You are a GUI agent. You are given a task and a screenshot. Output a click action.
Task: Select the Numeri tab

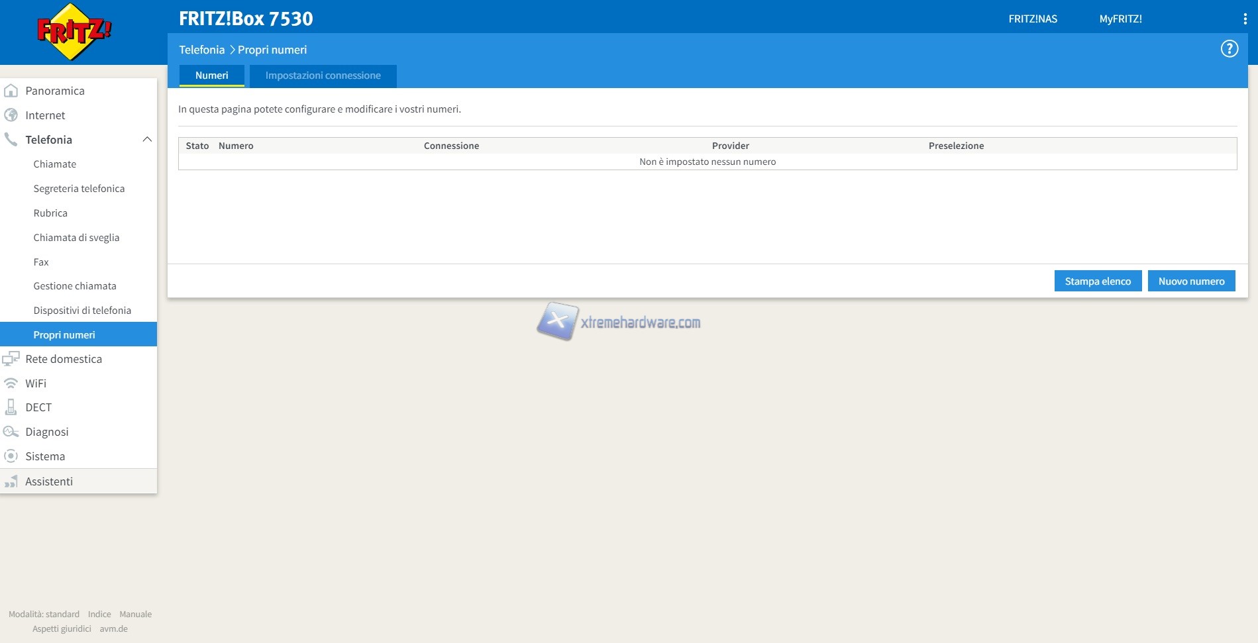[x=211, y=75]
